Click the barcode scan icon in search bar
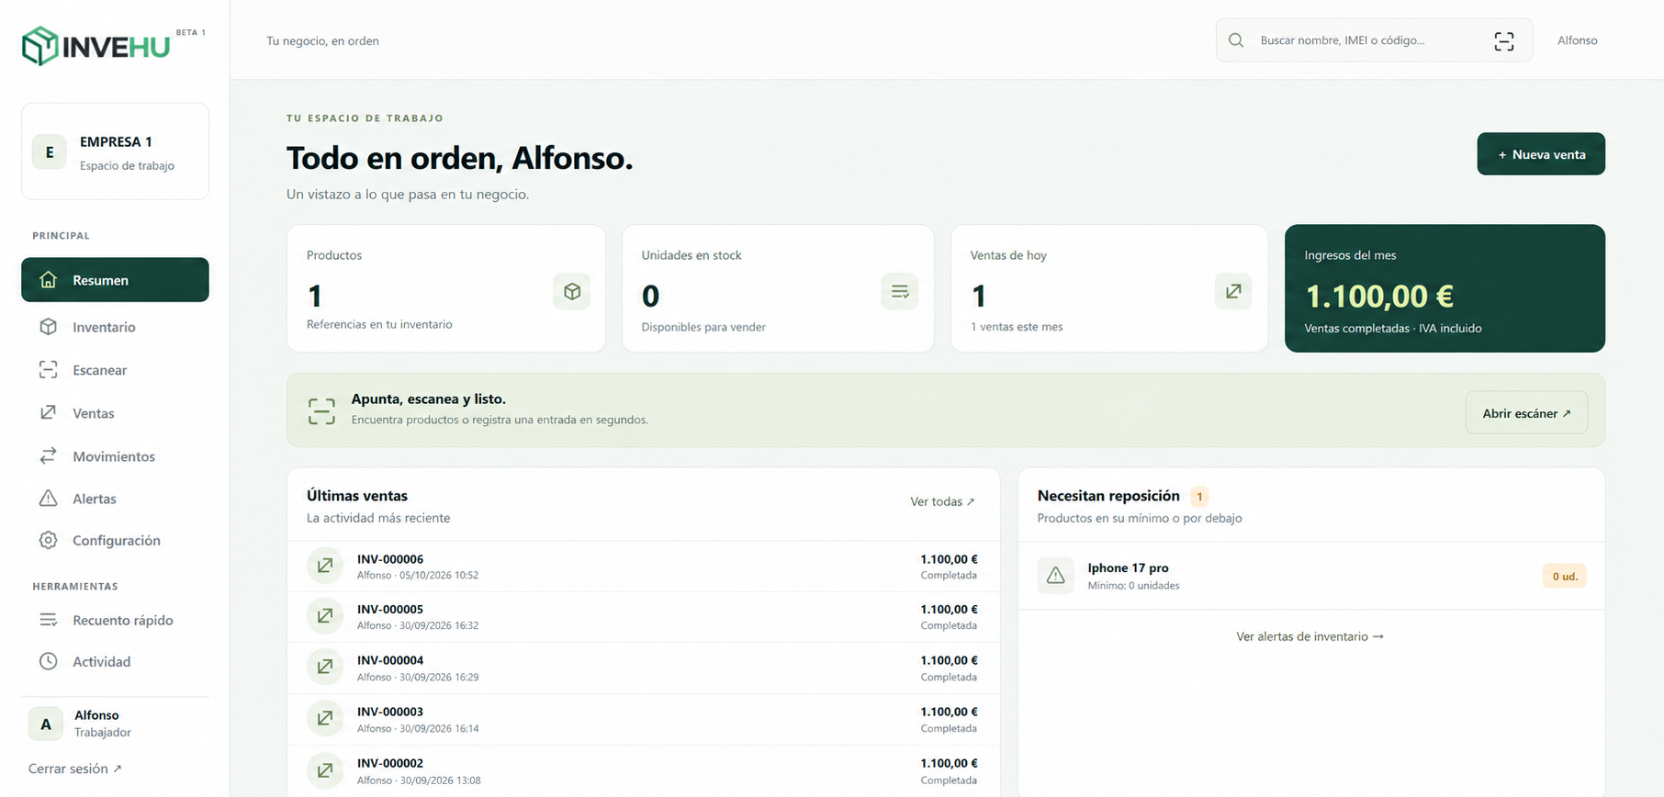This screenshot has height=797, width=1664. pyautogui.click(x=1504, y=41)
